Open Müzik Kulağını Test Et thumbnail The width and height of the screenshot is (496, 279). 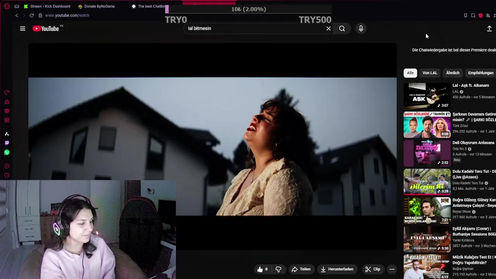click(427, 267)
